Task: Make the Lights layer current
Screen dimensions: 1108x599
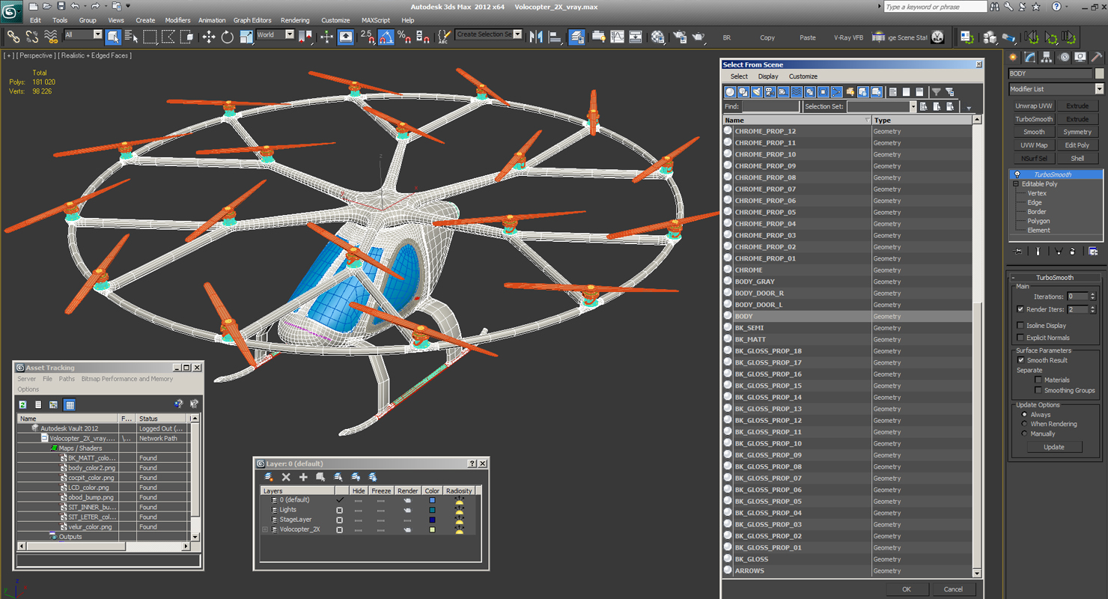Action: point(340,510)
